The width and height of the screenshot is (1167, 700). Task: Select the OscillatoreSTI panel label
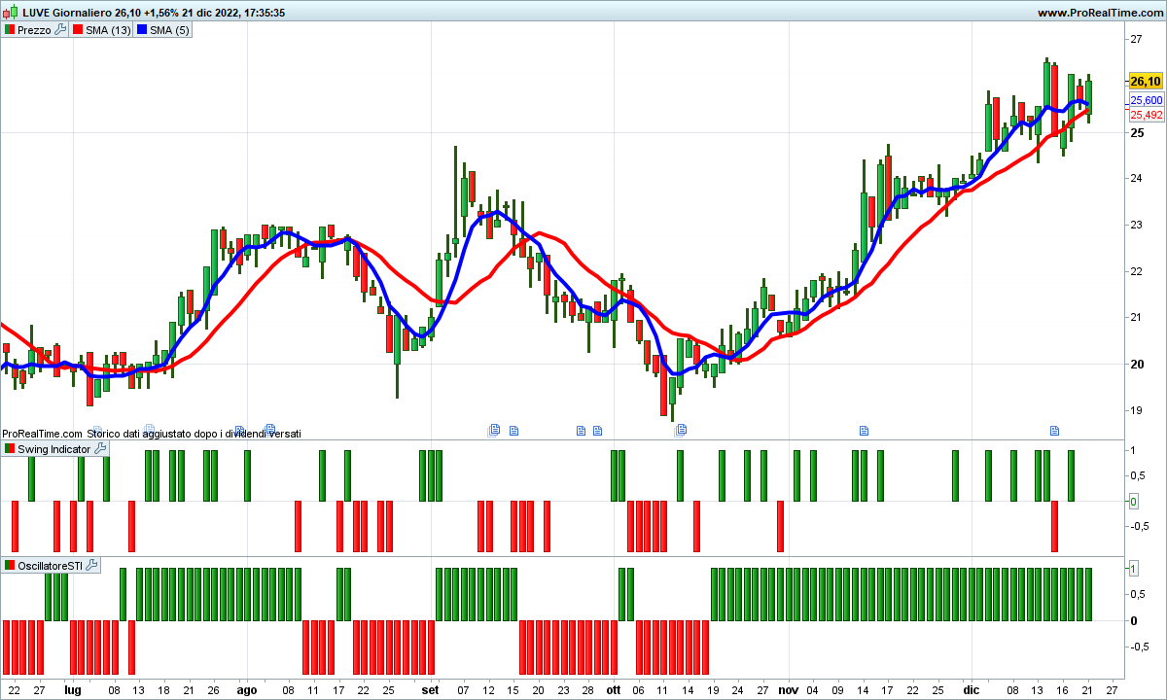(51, 565)
